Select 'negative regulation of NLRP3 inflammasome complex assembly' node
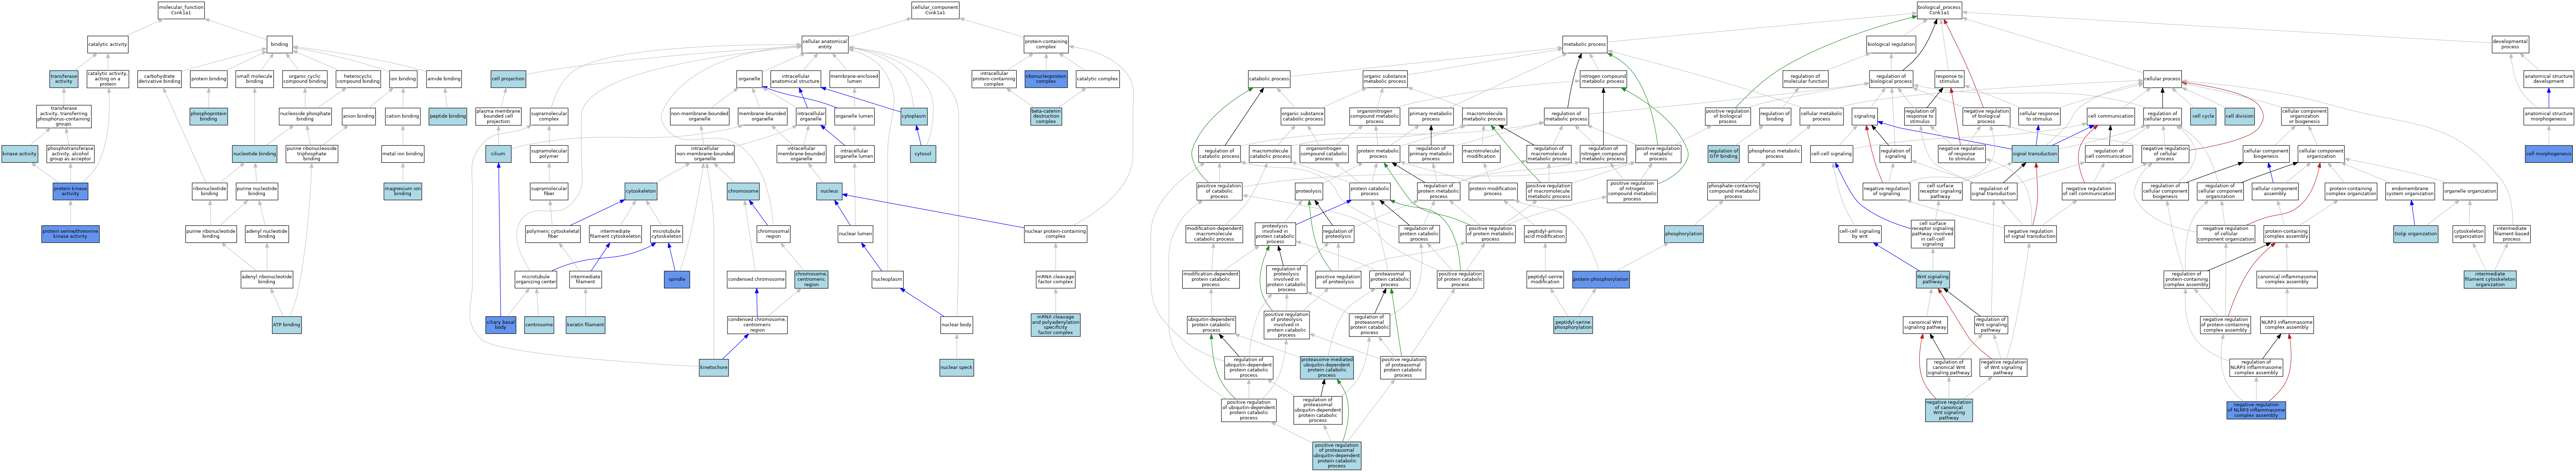Image resolution: width=2576 pixels, height=472 pixels. [x=2256, y=410]
